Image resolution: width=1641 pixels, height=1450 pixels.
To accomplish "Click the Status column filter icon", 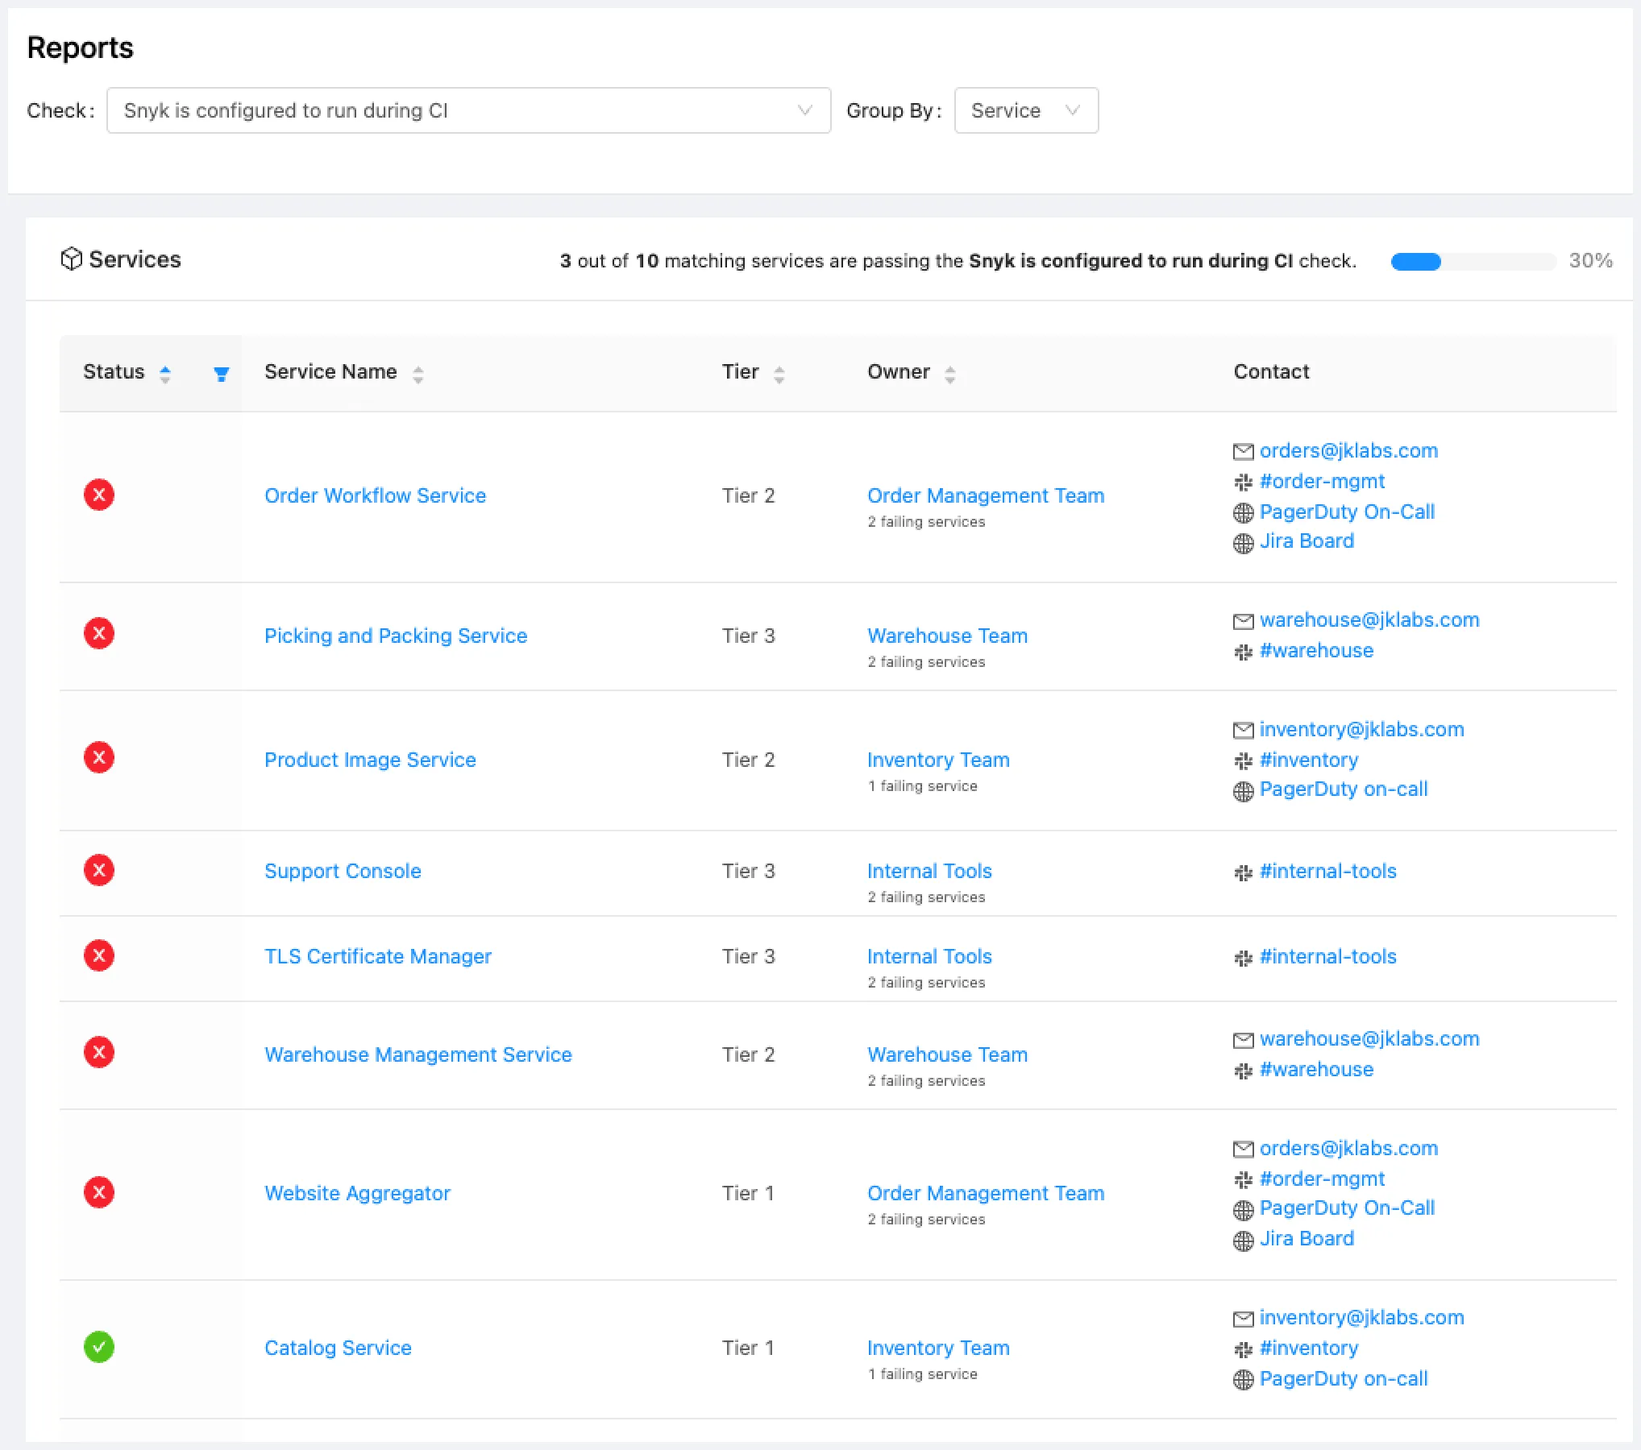I will 221,374.
